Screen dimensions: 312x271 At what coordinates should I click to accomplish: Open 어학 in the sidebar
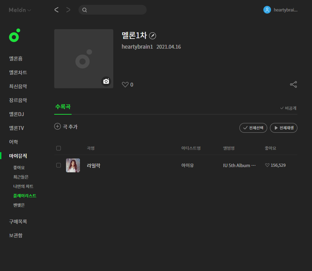coord(14,142)
